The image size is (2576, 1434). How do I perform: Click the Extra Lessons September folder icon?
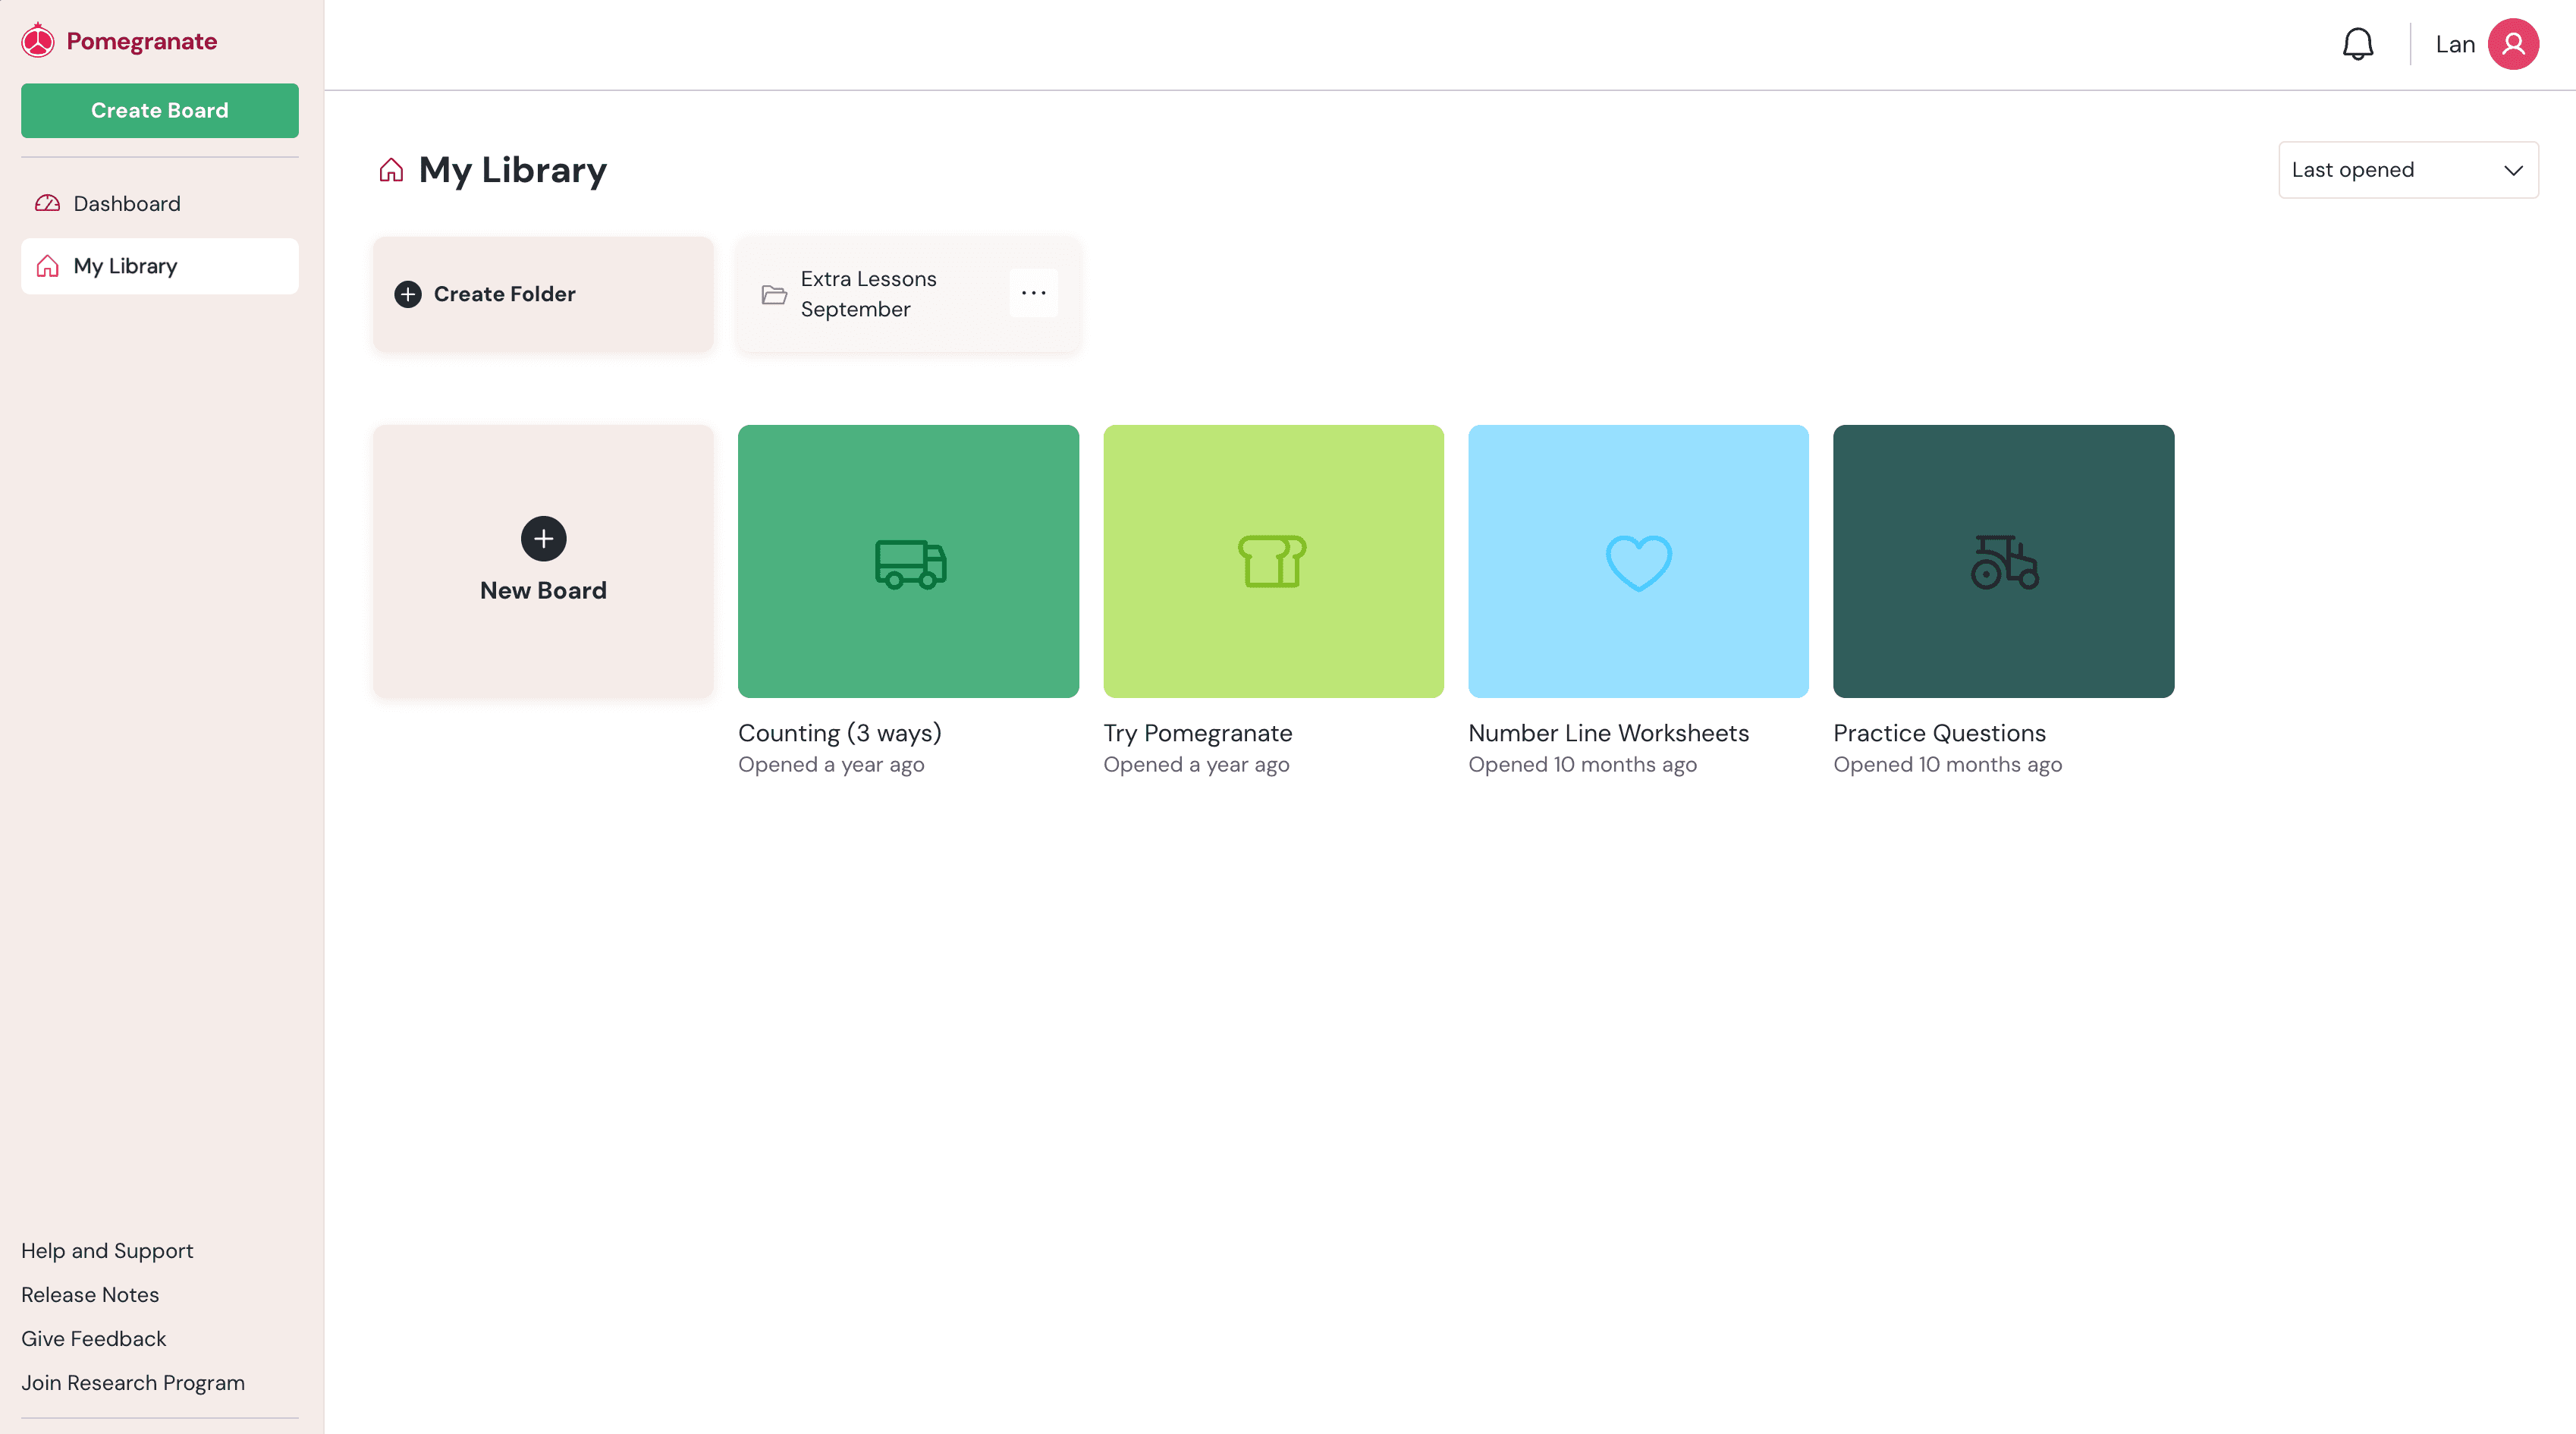coord(774,294)
